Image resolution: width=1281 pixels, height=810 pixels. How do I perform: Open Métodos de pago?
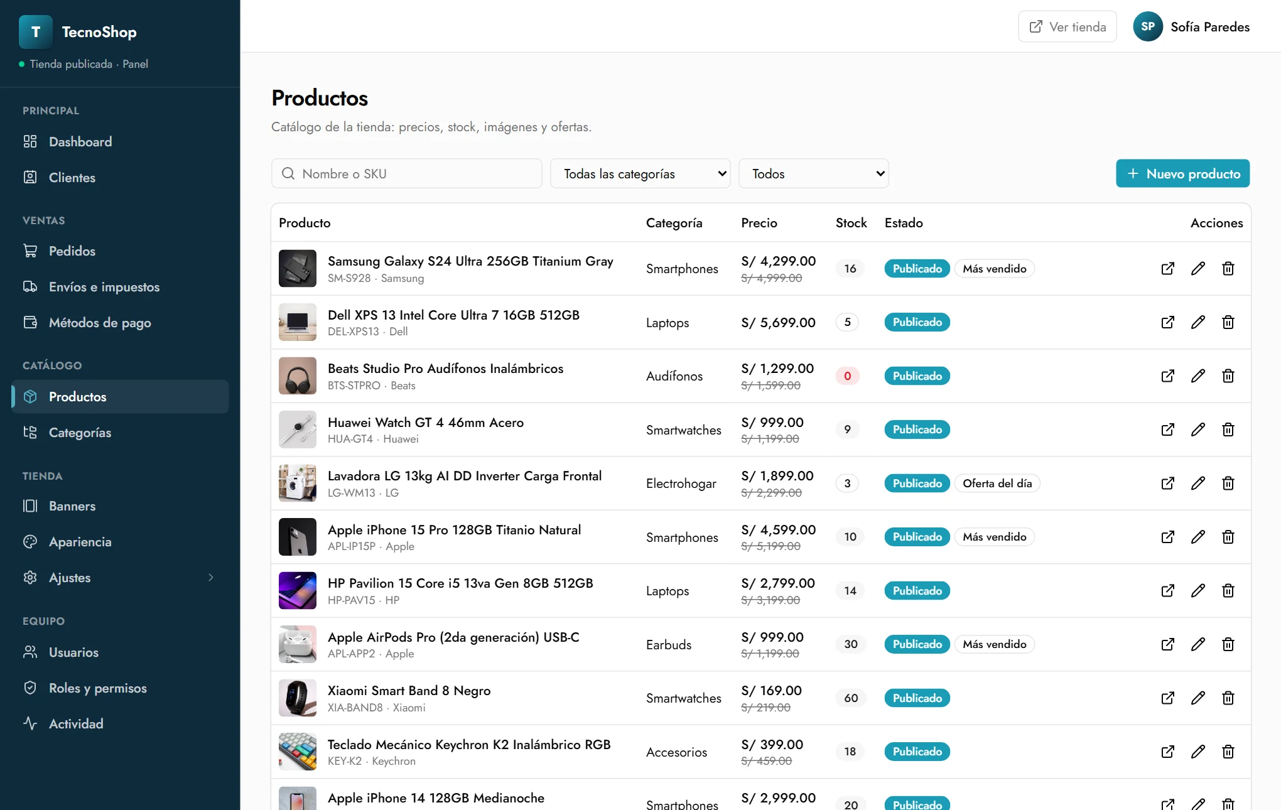[120, 323]
